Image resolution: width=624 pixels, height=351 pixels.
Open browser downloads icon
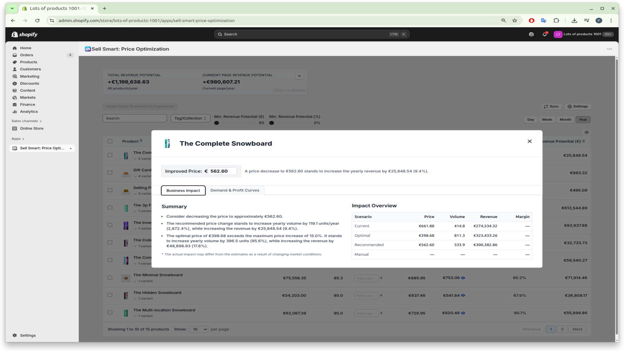[574, 21]
